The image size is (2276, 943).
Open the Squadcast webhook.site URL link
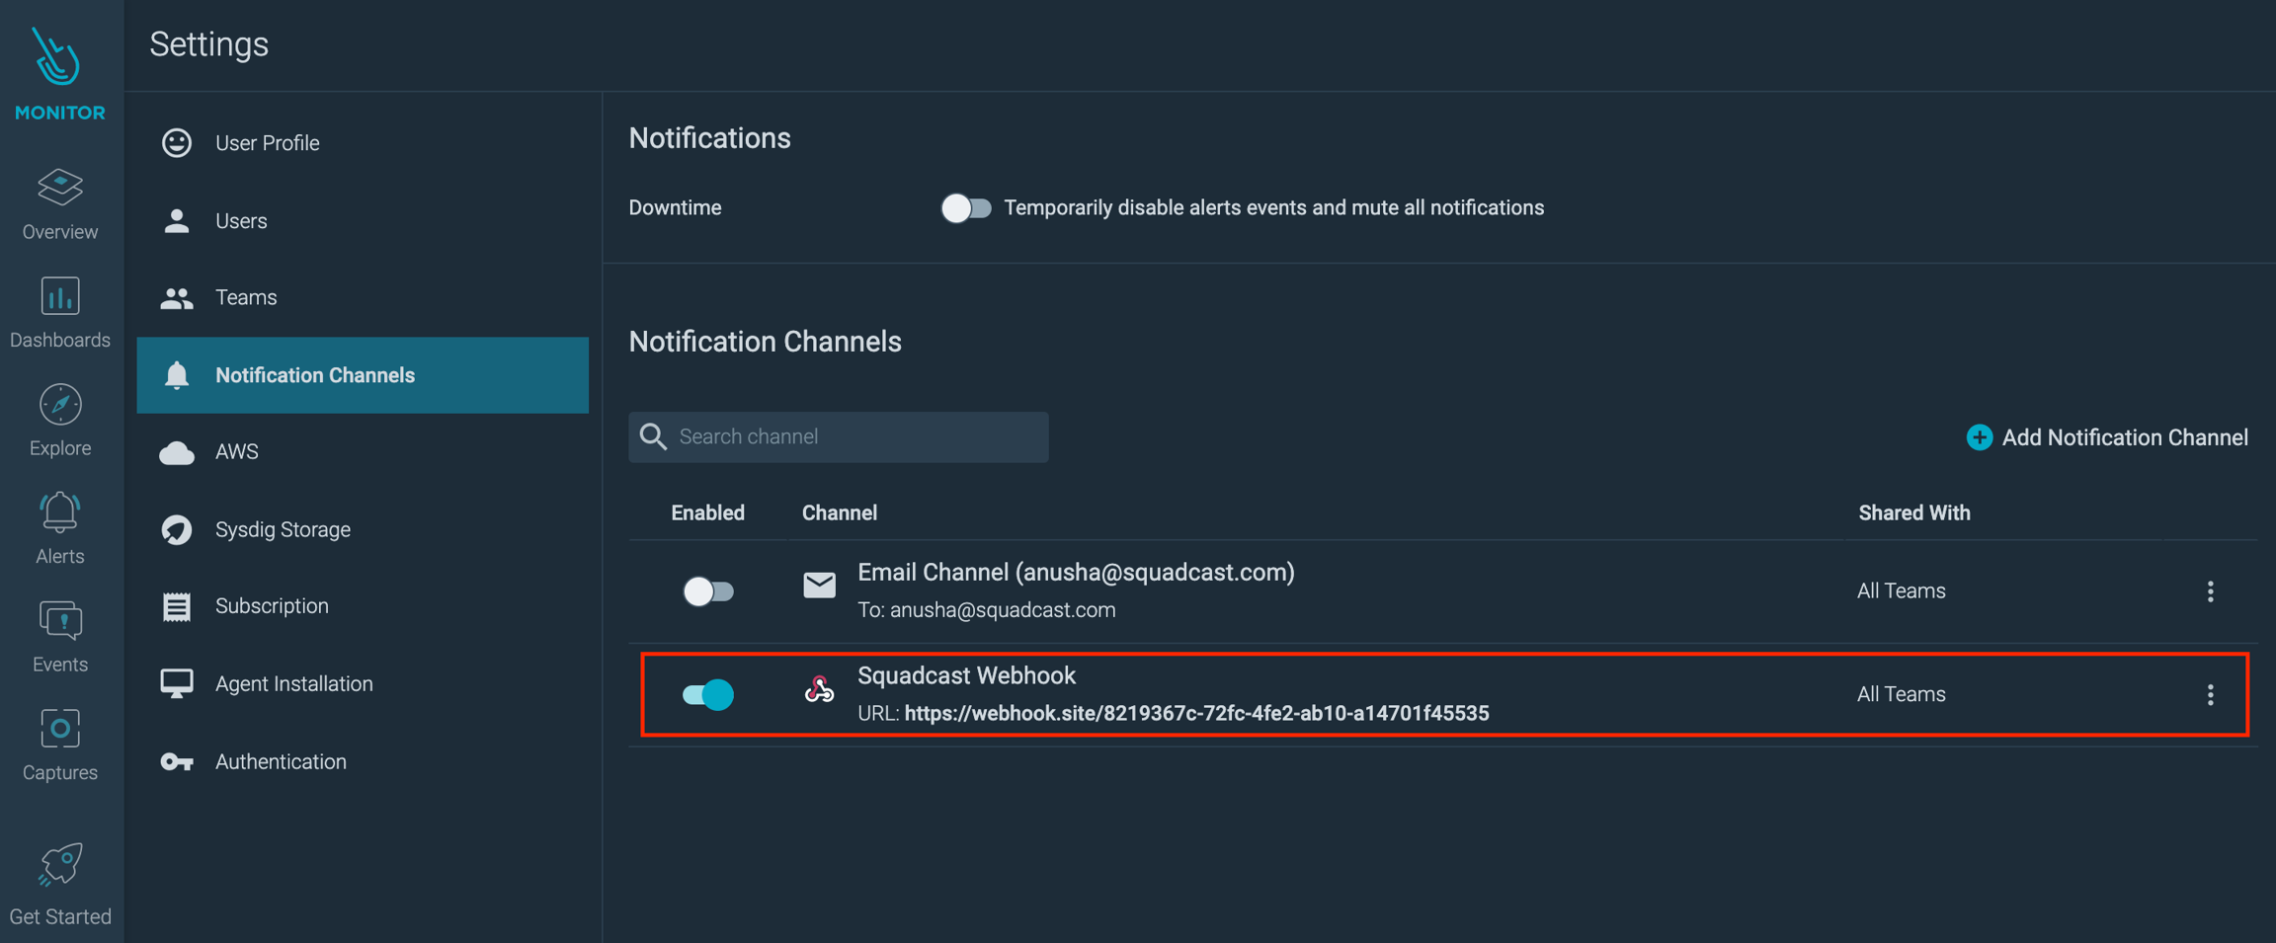[x=1196, y=713]
